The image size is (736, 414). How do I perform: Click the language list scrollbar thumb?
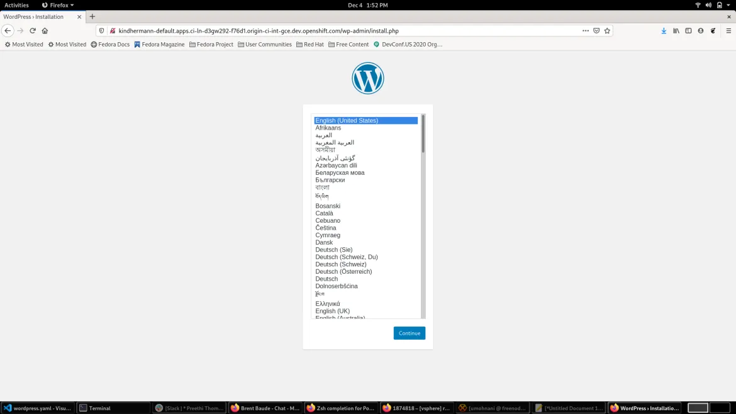[x=423, y=133]
